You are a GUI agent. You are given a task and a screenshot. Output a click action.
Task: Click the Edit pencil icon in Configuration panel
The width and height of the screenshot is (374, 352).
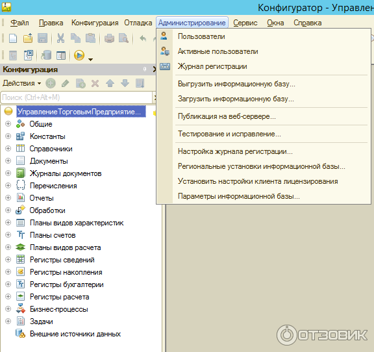click(x=66, y=83)
